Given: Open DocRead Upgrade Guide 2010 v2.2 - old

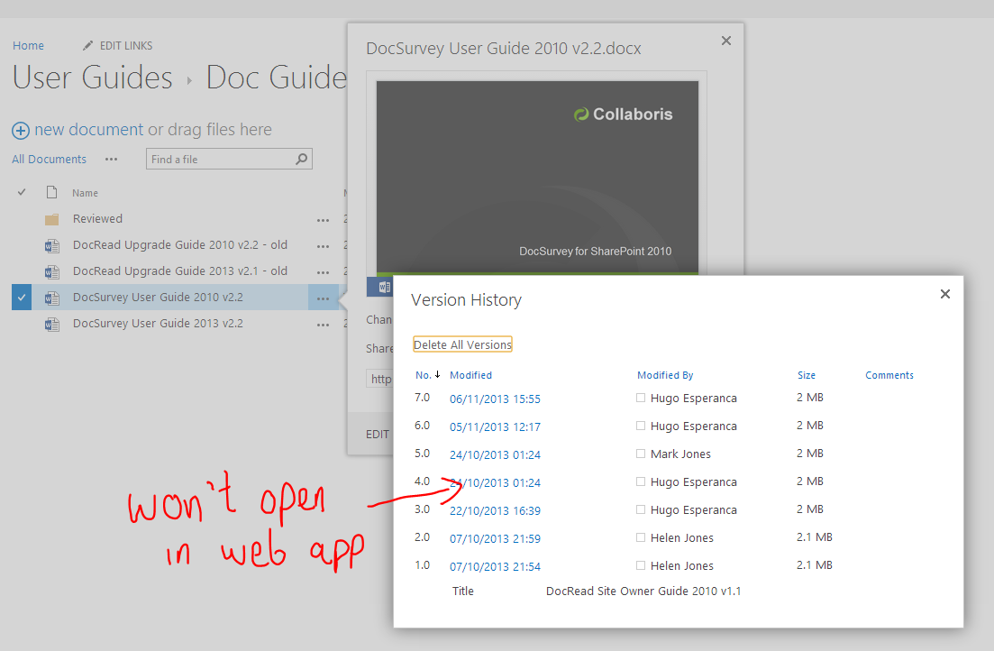Looking at the screenshot, I should pyautogui.click(x=180, y=245).
